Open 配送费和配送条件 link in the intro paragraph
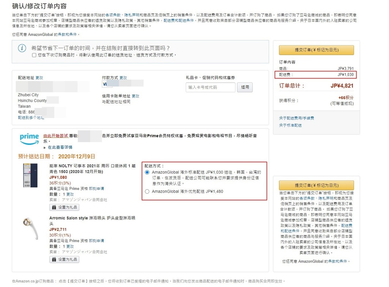Screen dimensions: 389x287 pyautogui.click(x=179, y=20)
